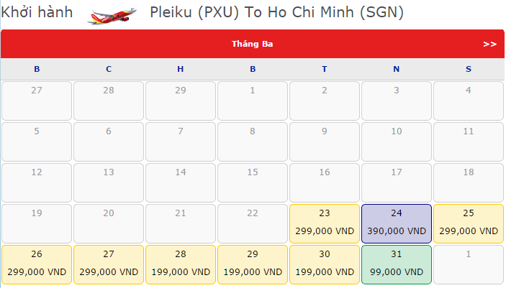This screenshot has height=288, width=506.
Task: Click trailing date 1 in last row
Action: point(468,264)
